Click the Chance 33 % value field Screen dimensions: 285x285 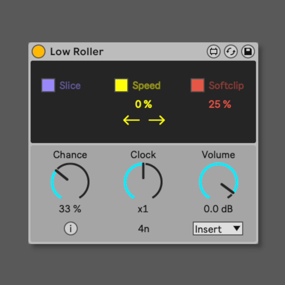[x=70, y=209]
